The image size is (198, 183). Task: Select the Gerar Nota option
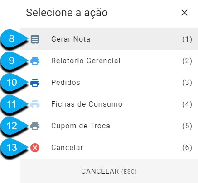pos(109,39)
